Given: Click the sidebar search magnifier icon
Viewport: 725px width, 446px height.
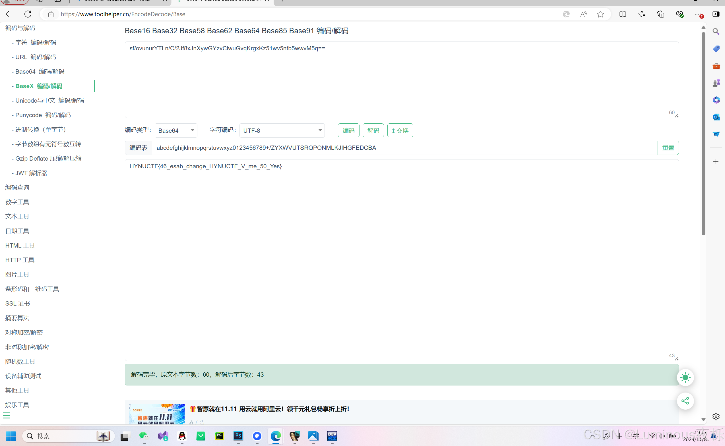Looking at the screenshot, I should pos(716,31).
